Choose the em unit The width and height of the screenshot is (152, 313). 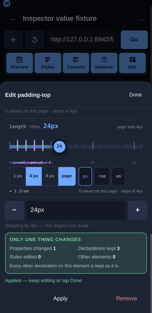(x=118, y=176)
